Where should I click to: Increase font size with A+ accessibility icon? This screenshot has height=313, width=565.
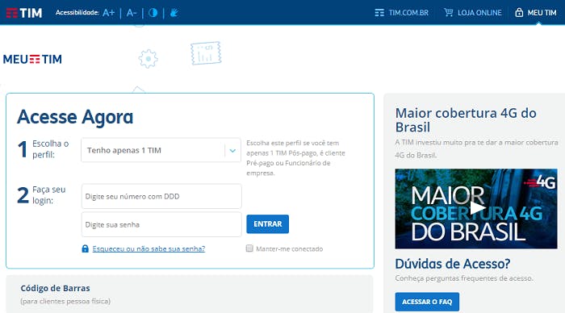click(108, 13)
